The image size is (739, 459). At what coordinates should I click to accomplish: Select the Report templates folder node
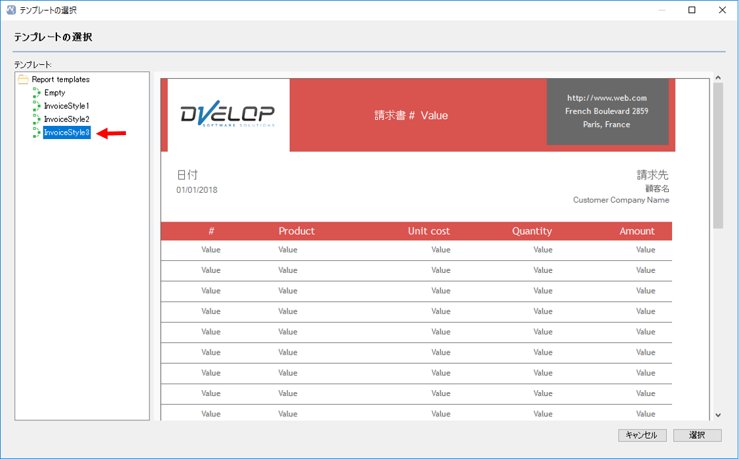pyautogui.click(x=60, y=79)
